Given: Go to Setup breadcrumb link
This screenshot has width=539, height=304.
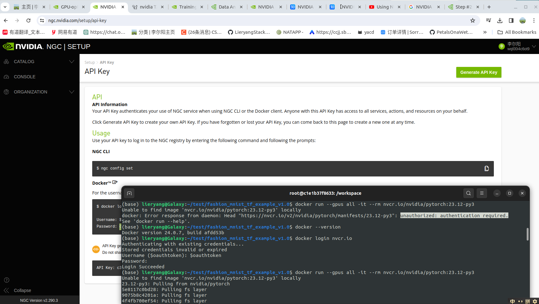Looking at the screenshot, I should pyautogui.click(x=90, y=63).
